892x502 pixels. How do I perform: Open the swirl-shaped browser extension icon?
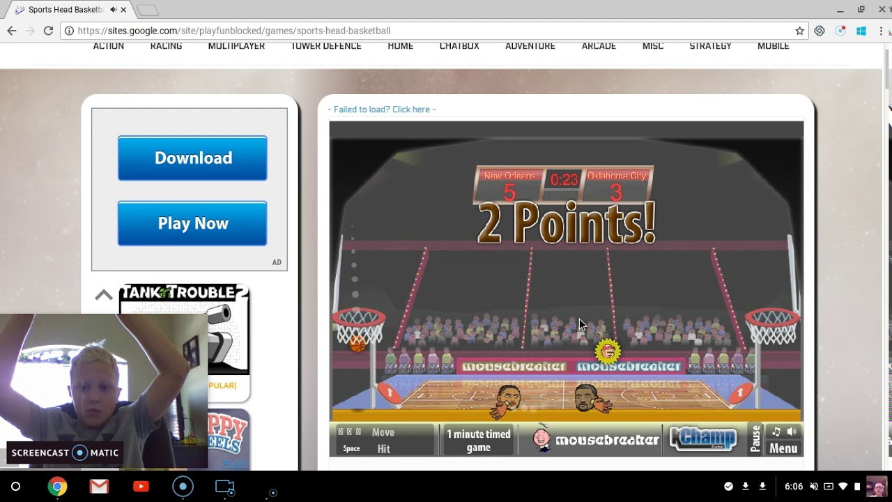(x=820, y=31)
